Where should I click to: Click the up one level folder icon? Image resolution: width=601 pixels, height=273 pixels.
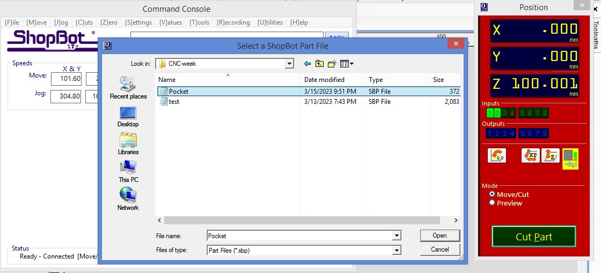click(x=319, y=64)
